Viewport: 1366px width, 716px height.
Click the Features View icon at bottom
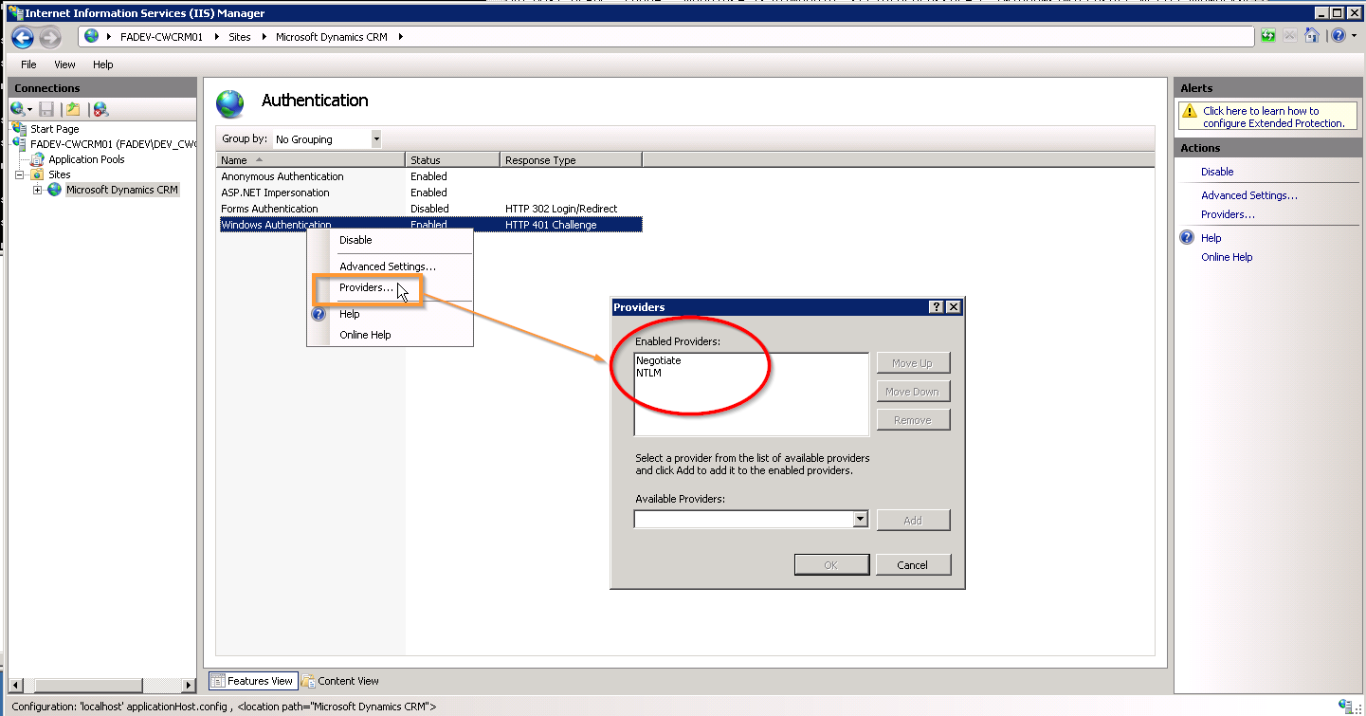tap(217, 681)
